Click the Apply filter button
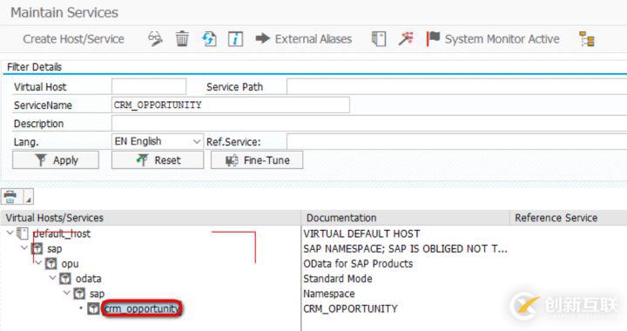Image resolution: width=627 pixels, height=331 pixels. pyautogui.click(x=56, y=160)
